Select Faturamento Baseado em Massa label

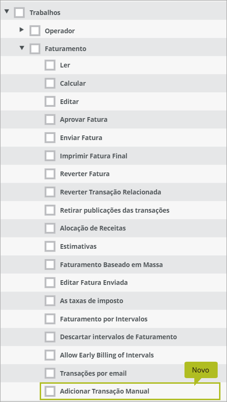click(x=111, y=265)
